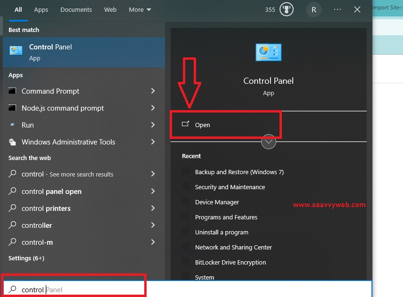This screenshot has width=403, height=297.
Task: Open recent Security and Maintenance
Action: click(230, 187)
